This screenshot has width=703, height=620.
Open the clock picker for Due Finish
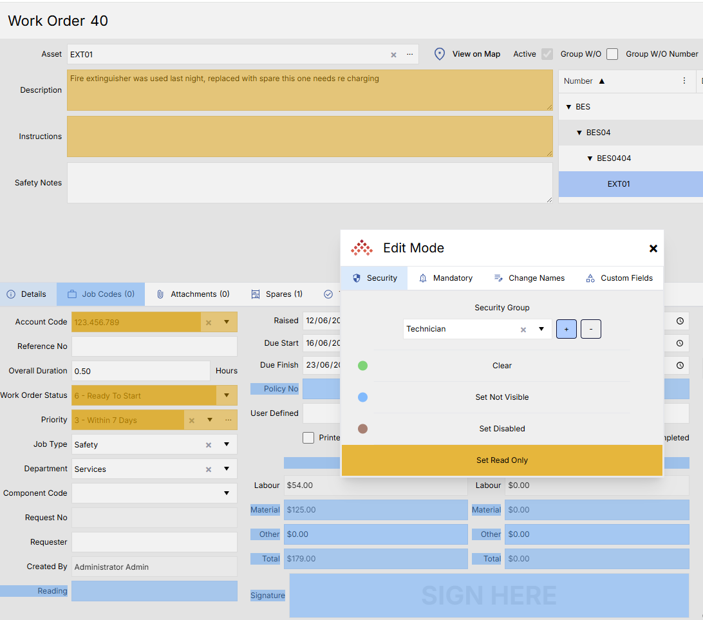680,365
